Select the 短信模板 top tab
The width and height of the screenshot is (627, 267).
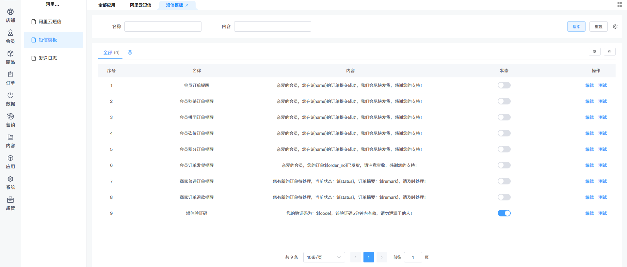[x=174, y=5]
